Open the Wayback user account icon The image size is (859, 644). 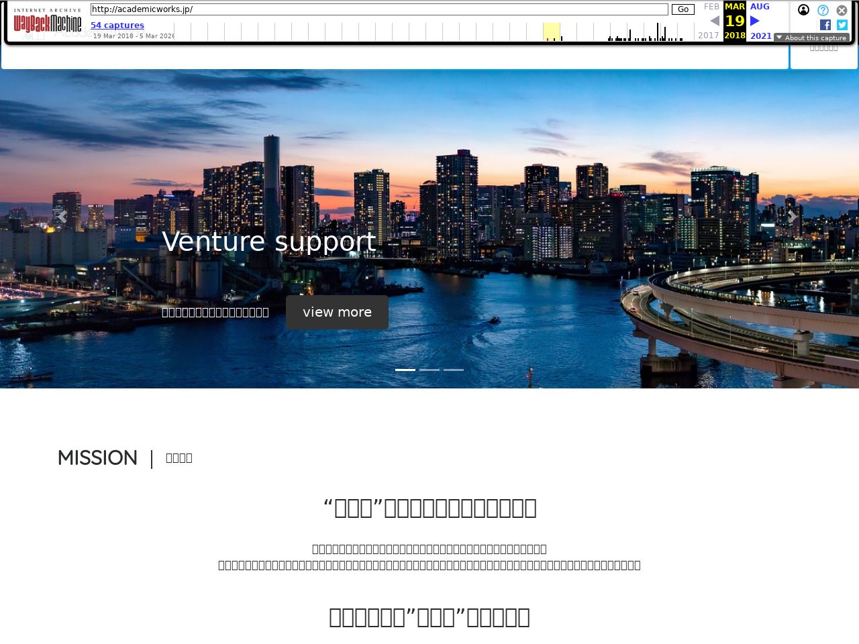[x=803, y=10]
